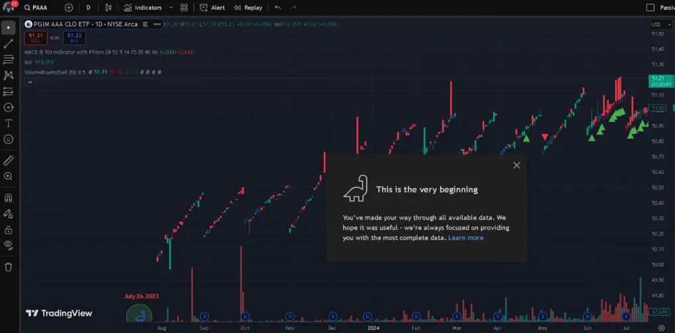Click the July 26.2023 date annotation

point(141,296)
